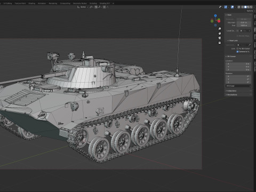Toggle snapping magnet icon
The image size is (256, 192).
click(96, 7)
